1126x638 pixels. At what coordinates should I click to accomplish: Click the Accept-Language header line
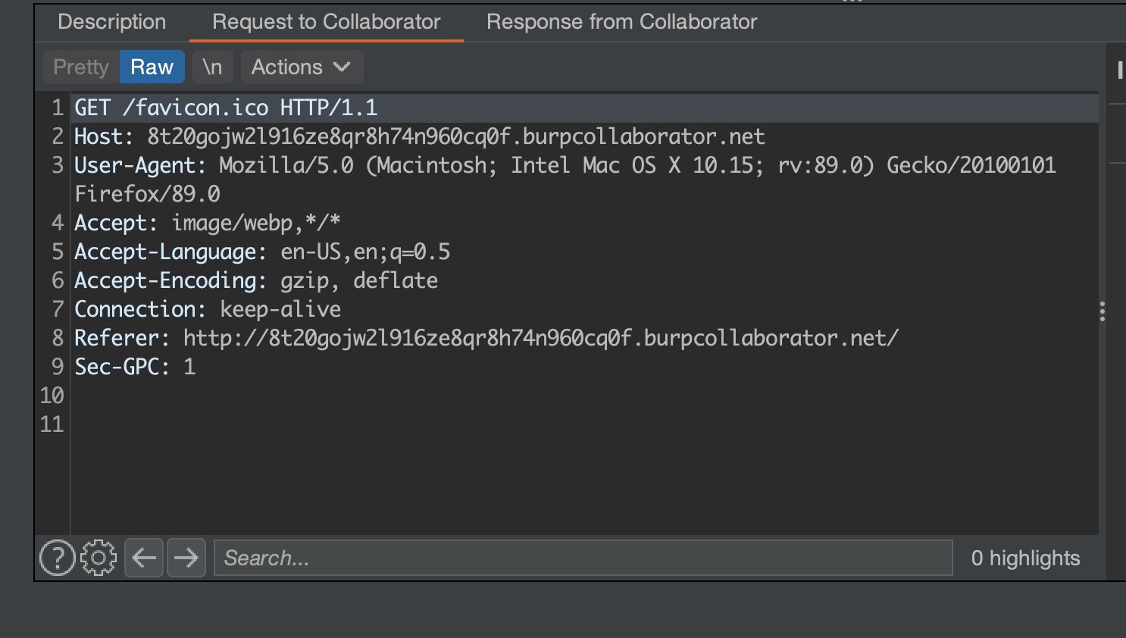coord(262,252)
